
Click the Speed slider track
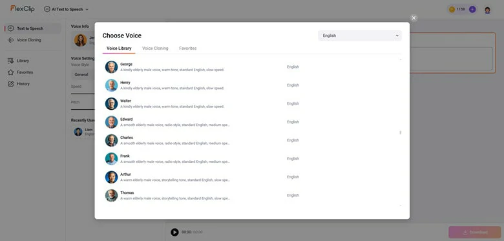83,94
